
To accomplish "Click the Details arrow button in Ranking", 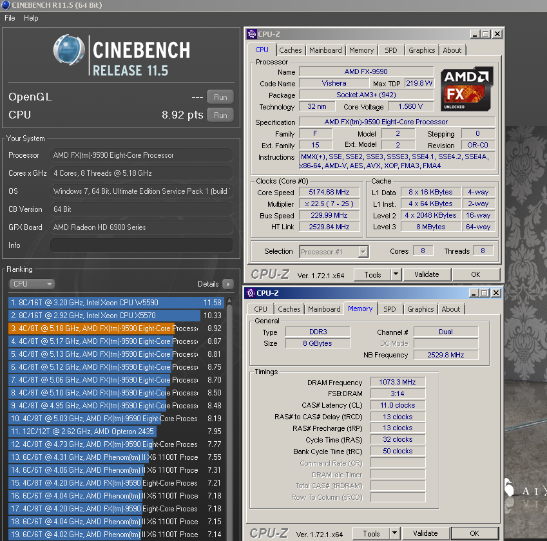I will [x=228, y=284].
